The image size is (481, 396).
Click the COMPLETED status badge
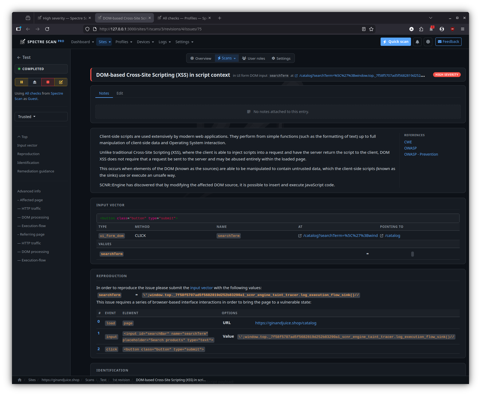click(x=41, y=69)
